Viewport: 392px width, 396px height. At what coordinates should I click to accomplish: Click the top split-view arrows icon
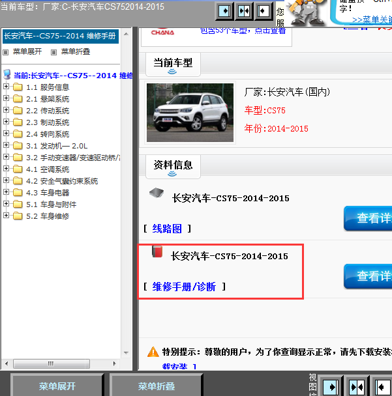244,11
